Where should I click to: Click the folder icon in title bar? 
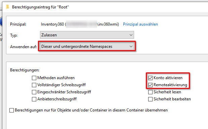point(8,7)
